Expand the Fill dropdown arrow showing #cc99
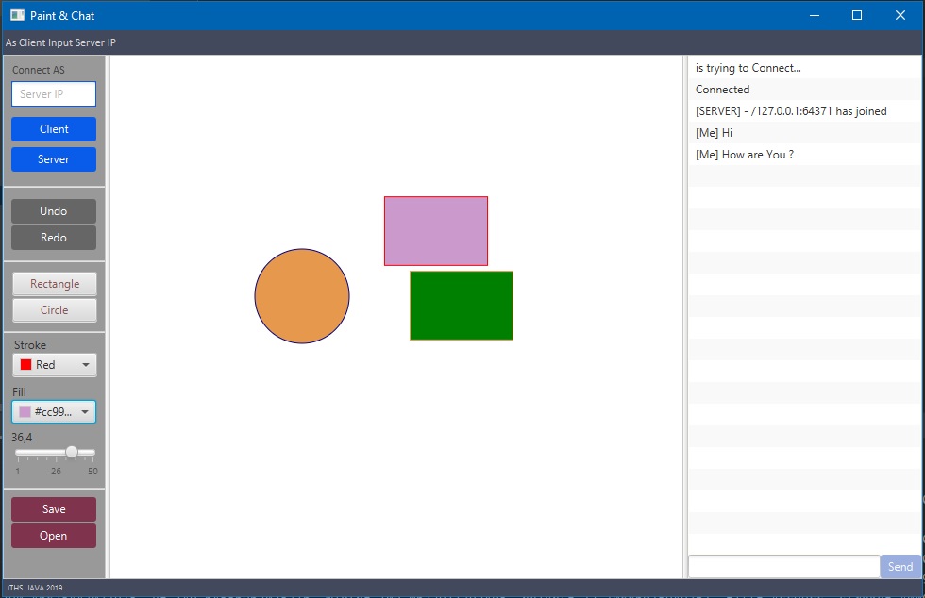Image resolution: width=925 pixels, height=598 pixels. (85, 411)
